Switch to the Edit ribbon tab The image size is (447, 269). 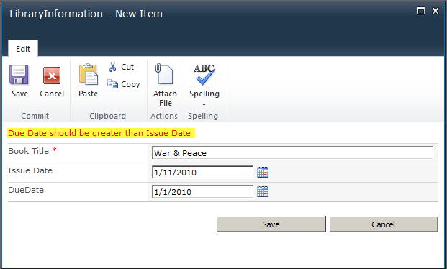point(23,49)
